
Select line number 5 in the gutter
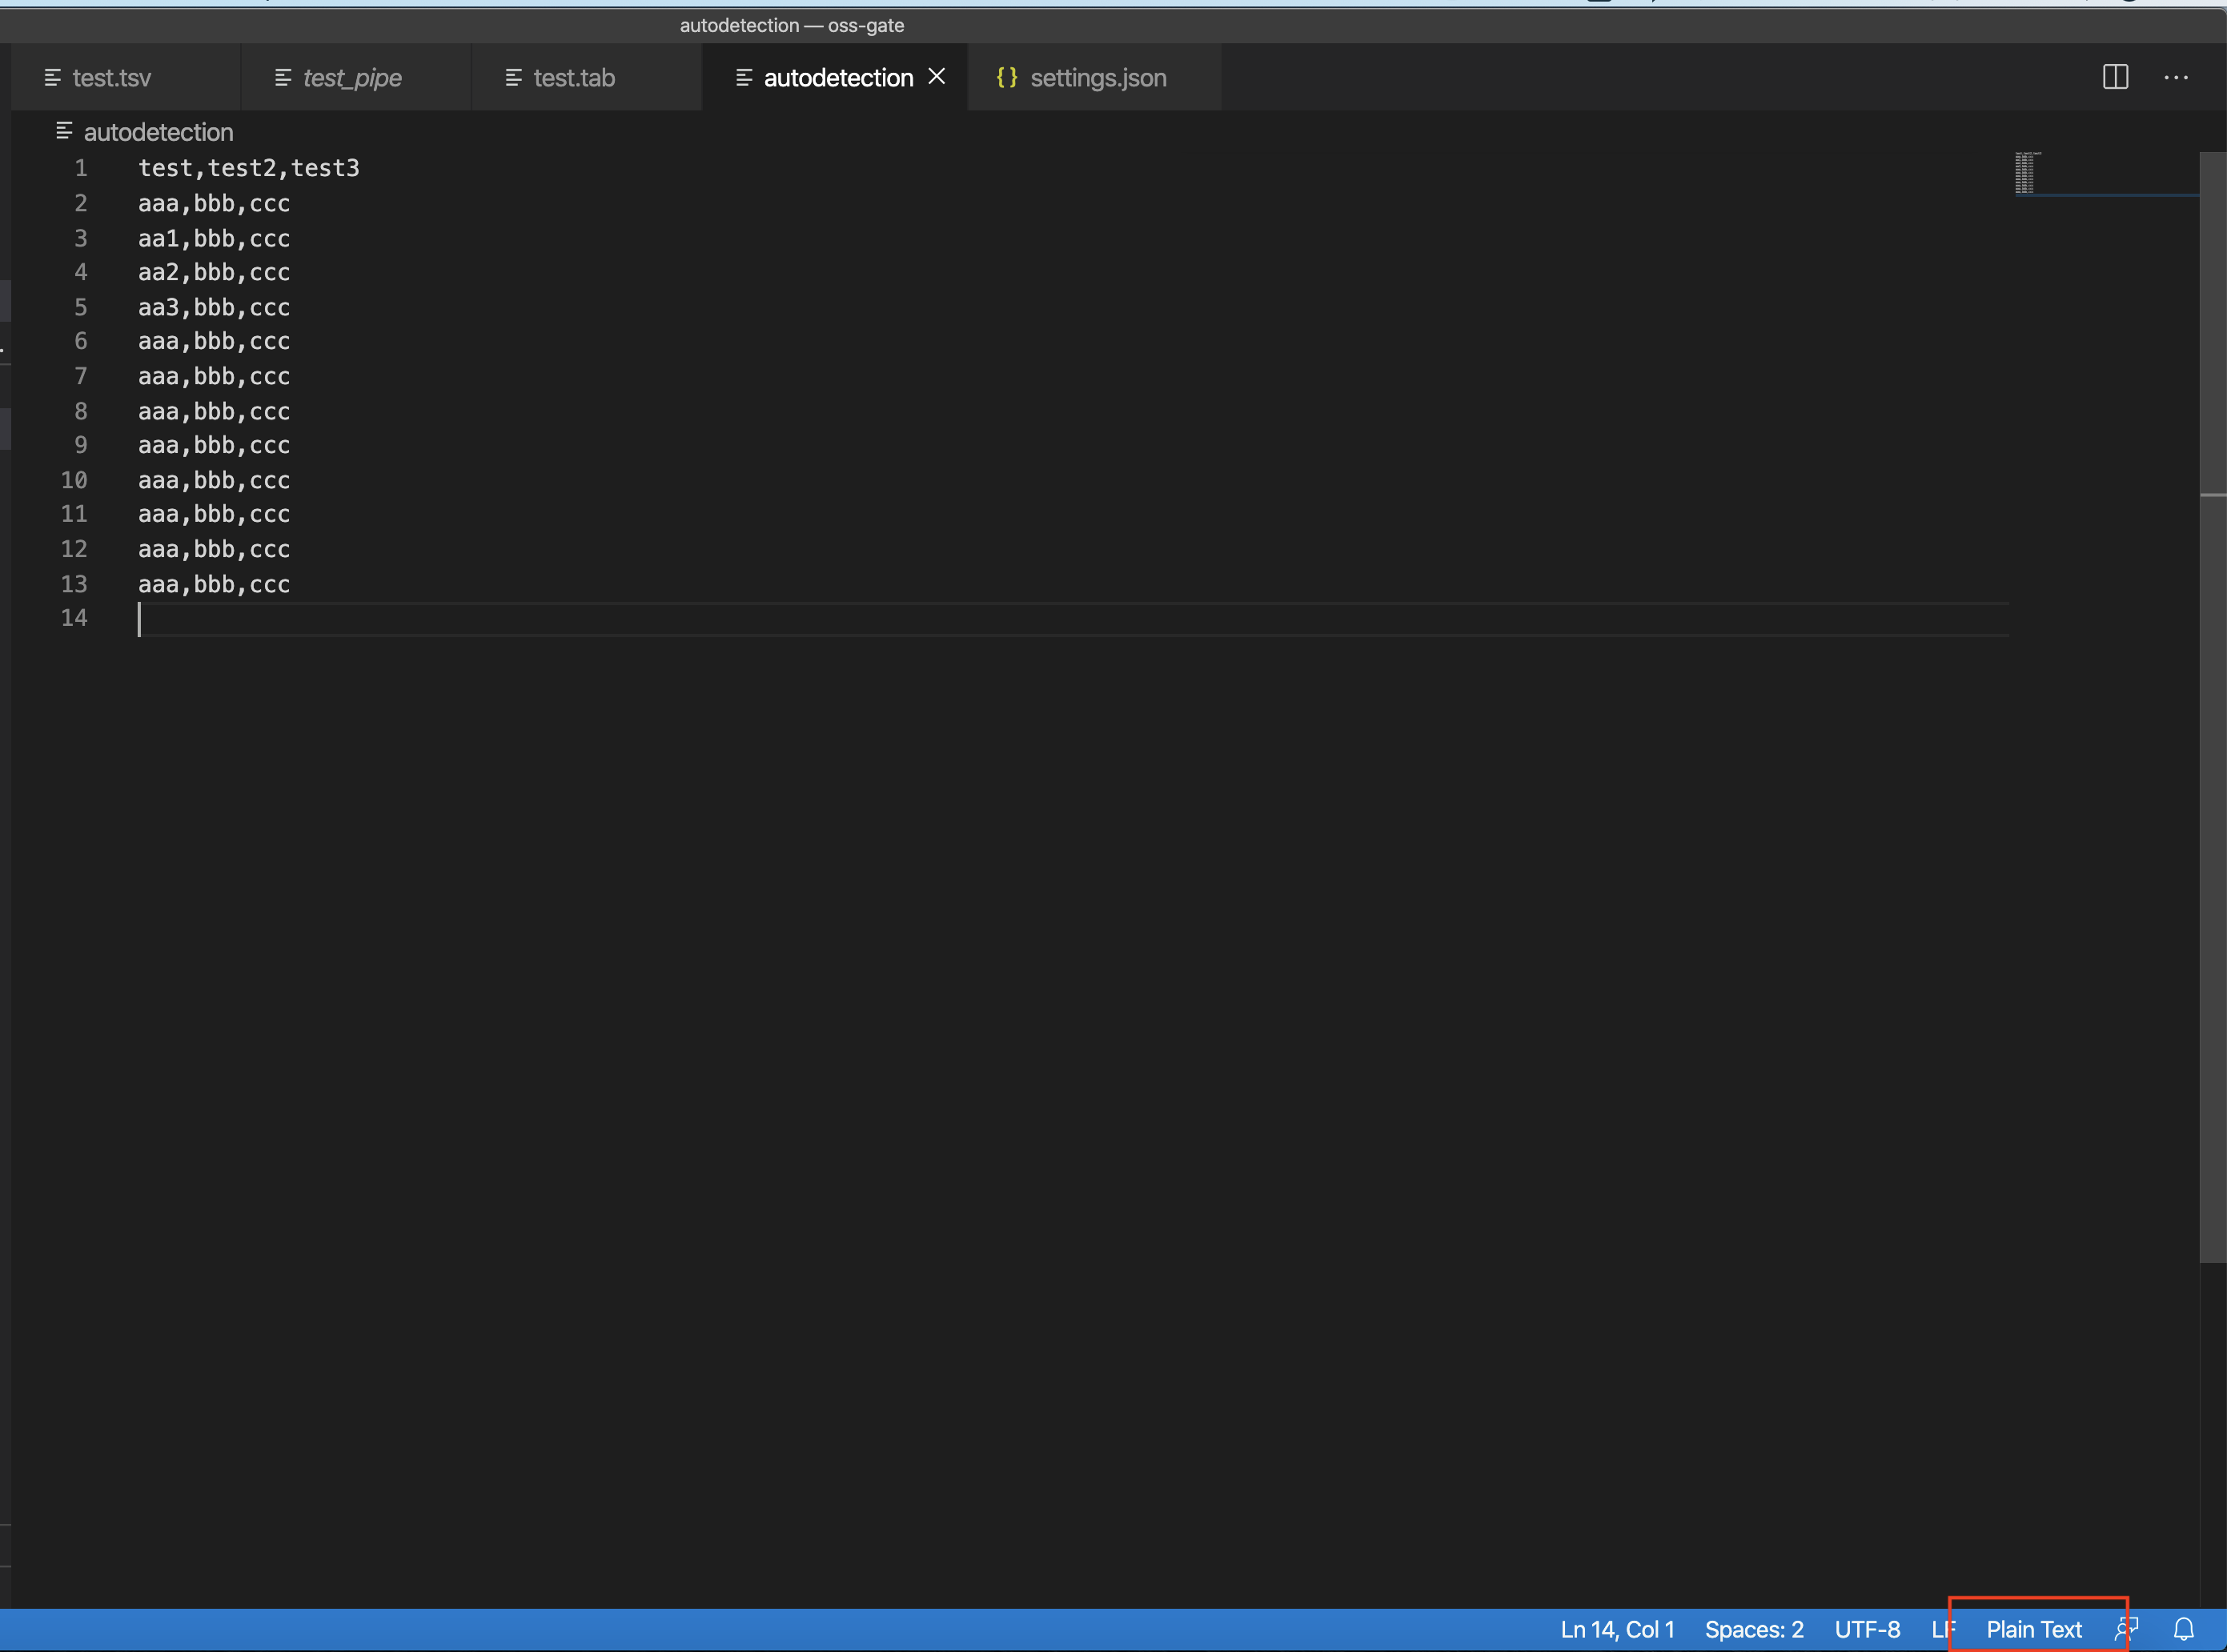pyautogui.click(x=80, y=307)
